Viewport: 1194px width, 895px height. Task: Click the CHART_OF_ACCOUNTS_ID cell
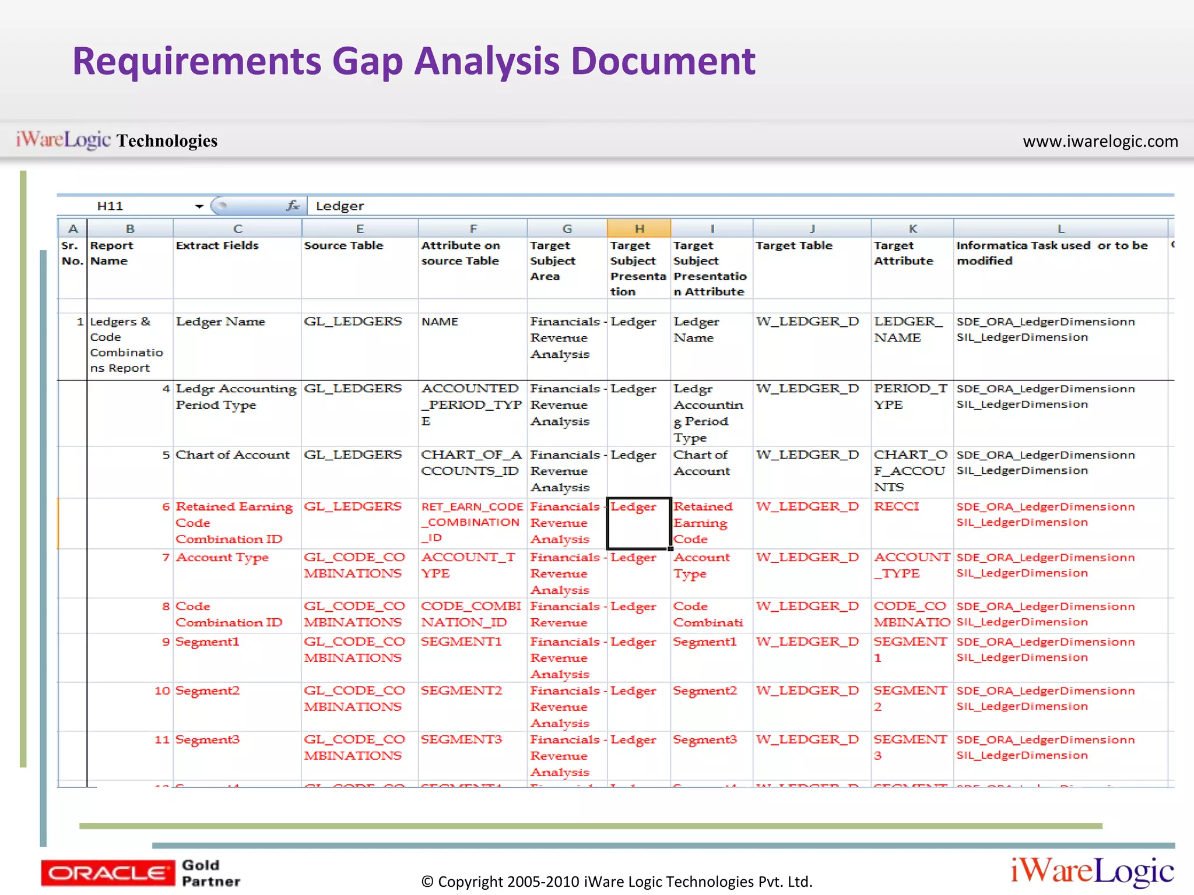point(473,472)
